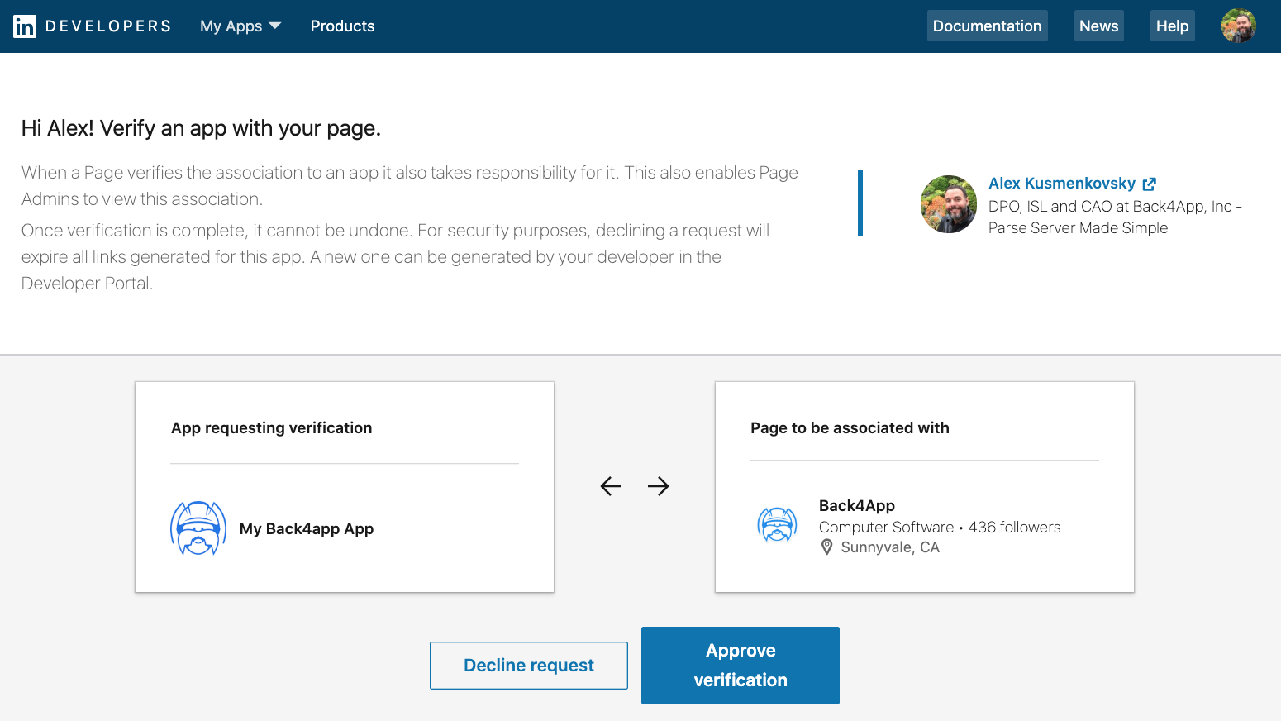Click the right arrow icon between cards
This screenshot has width=1281, height=721.
659,486
